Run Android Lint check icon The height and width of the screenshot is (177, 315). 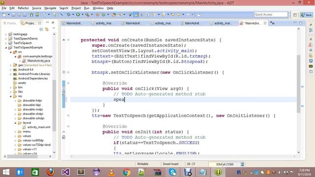coord(44,15)
